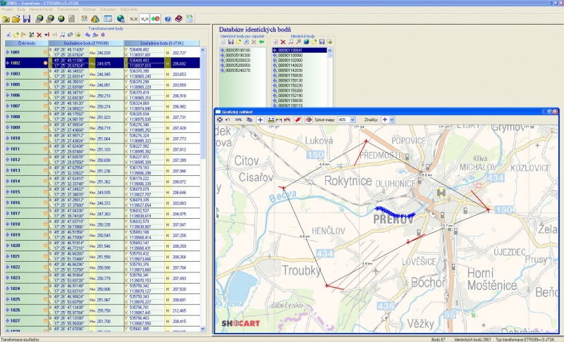This screenshot has height=342, width=564.
Task: Click the add new point icon in Transformované body toolbar
Action: coord(8,34)
